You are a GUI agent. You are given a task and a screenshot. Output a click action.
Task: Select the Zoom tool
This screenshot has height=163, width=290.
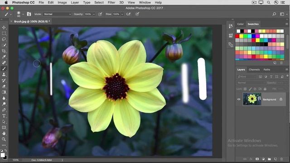(x=4, y=139)
